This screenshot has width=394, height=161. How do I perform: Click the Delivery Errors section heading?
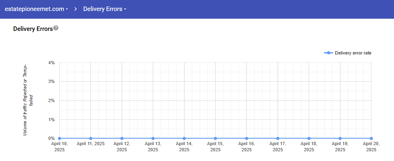(33, 29)
